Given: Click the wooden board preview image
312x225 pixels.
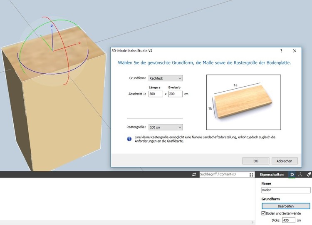Looking at the screenshot, I should 243,102.
